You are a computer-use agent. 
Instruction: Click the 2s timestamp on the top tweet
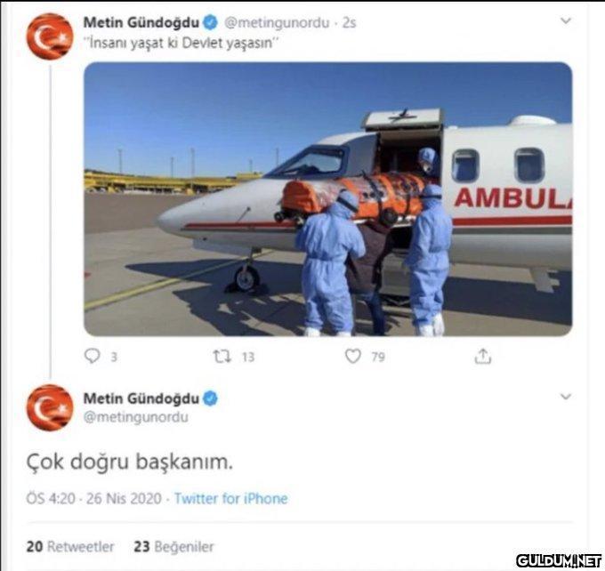tap(349, 23)
